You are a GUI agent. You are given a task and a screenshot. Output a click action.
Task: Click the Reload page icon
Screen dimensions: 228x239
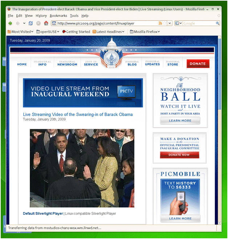[30, 23]
